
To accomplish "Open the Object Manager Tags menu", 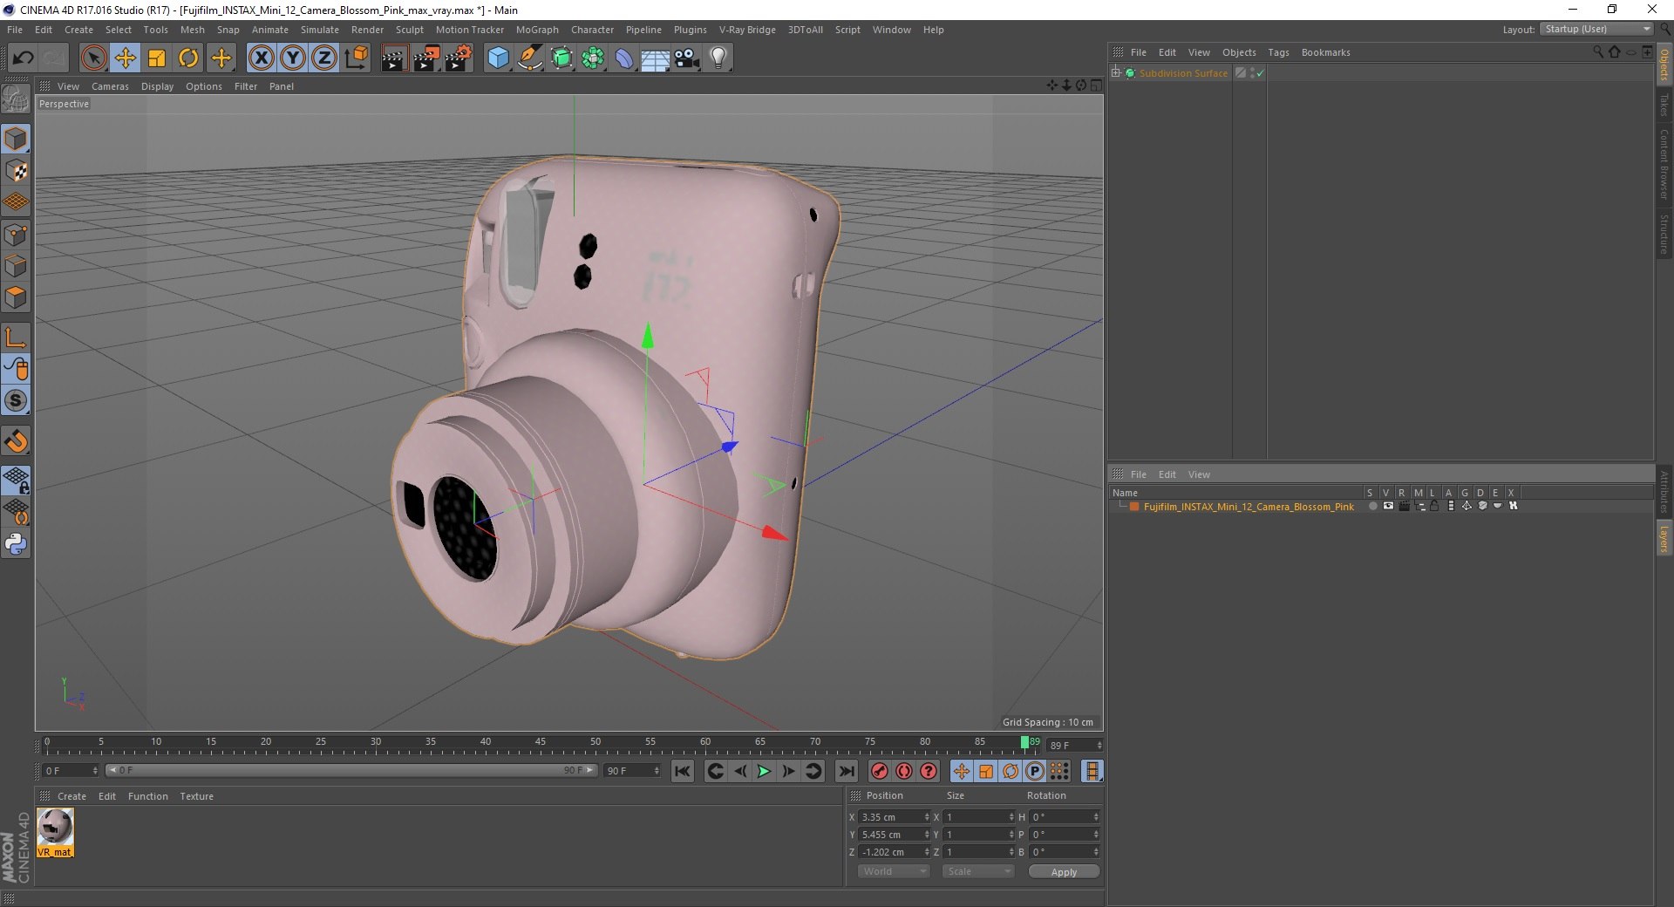I will pyautogui.click(x=1278, y=52).
